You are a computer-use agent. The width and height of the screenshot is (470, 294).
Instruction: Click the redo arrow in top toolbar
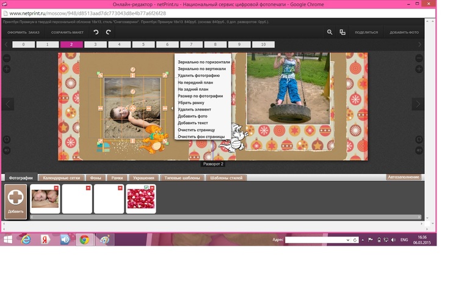click(x=108, y=32)
